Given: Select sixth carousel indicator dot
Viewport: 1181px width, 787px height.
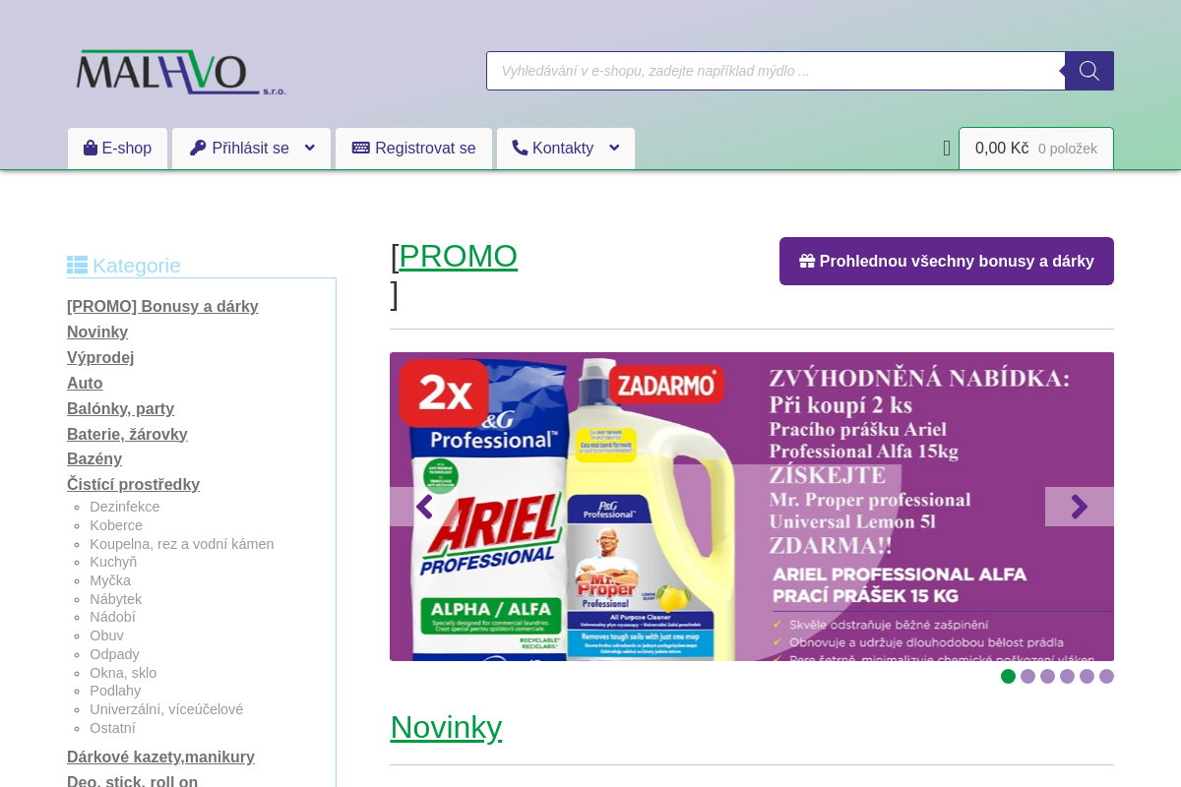Looking at the screenshot, I should [1106, 676].
